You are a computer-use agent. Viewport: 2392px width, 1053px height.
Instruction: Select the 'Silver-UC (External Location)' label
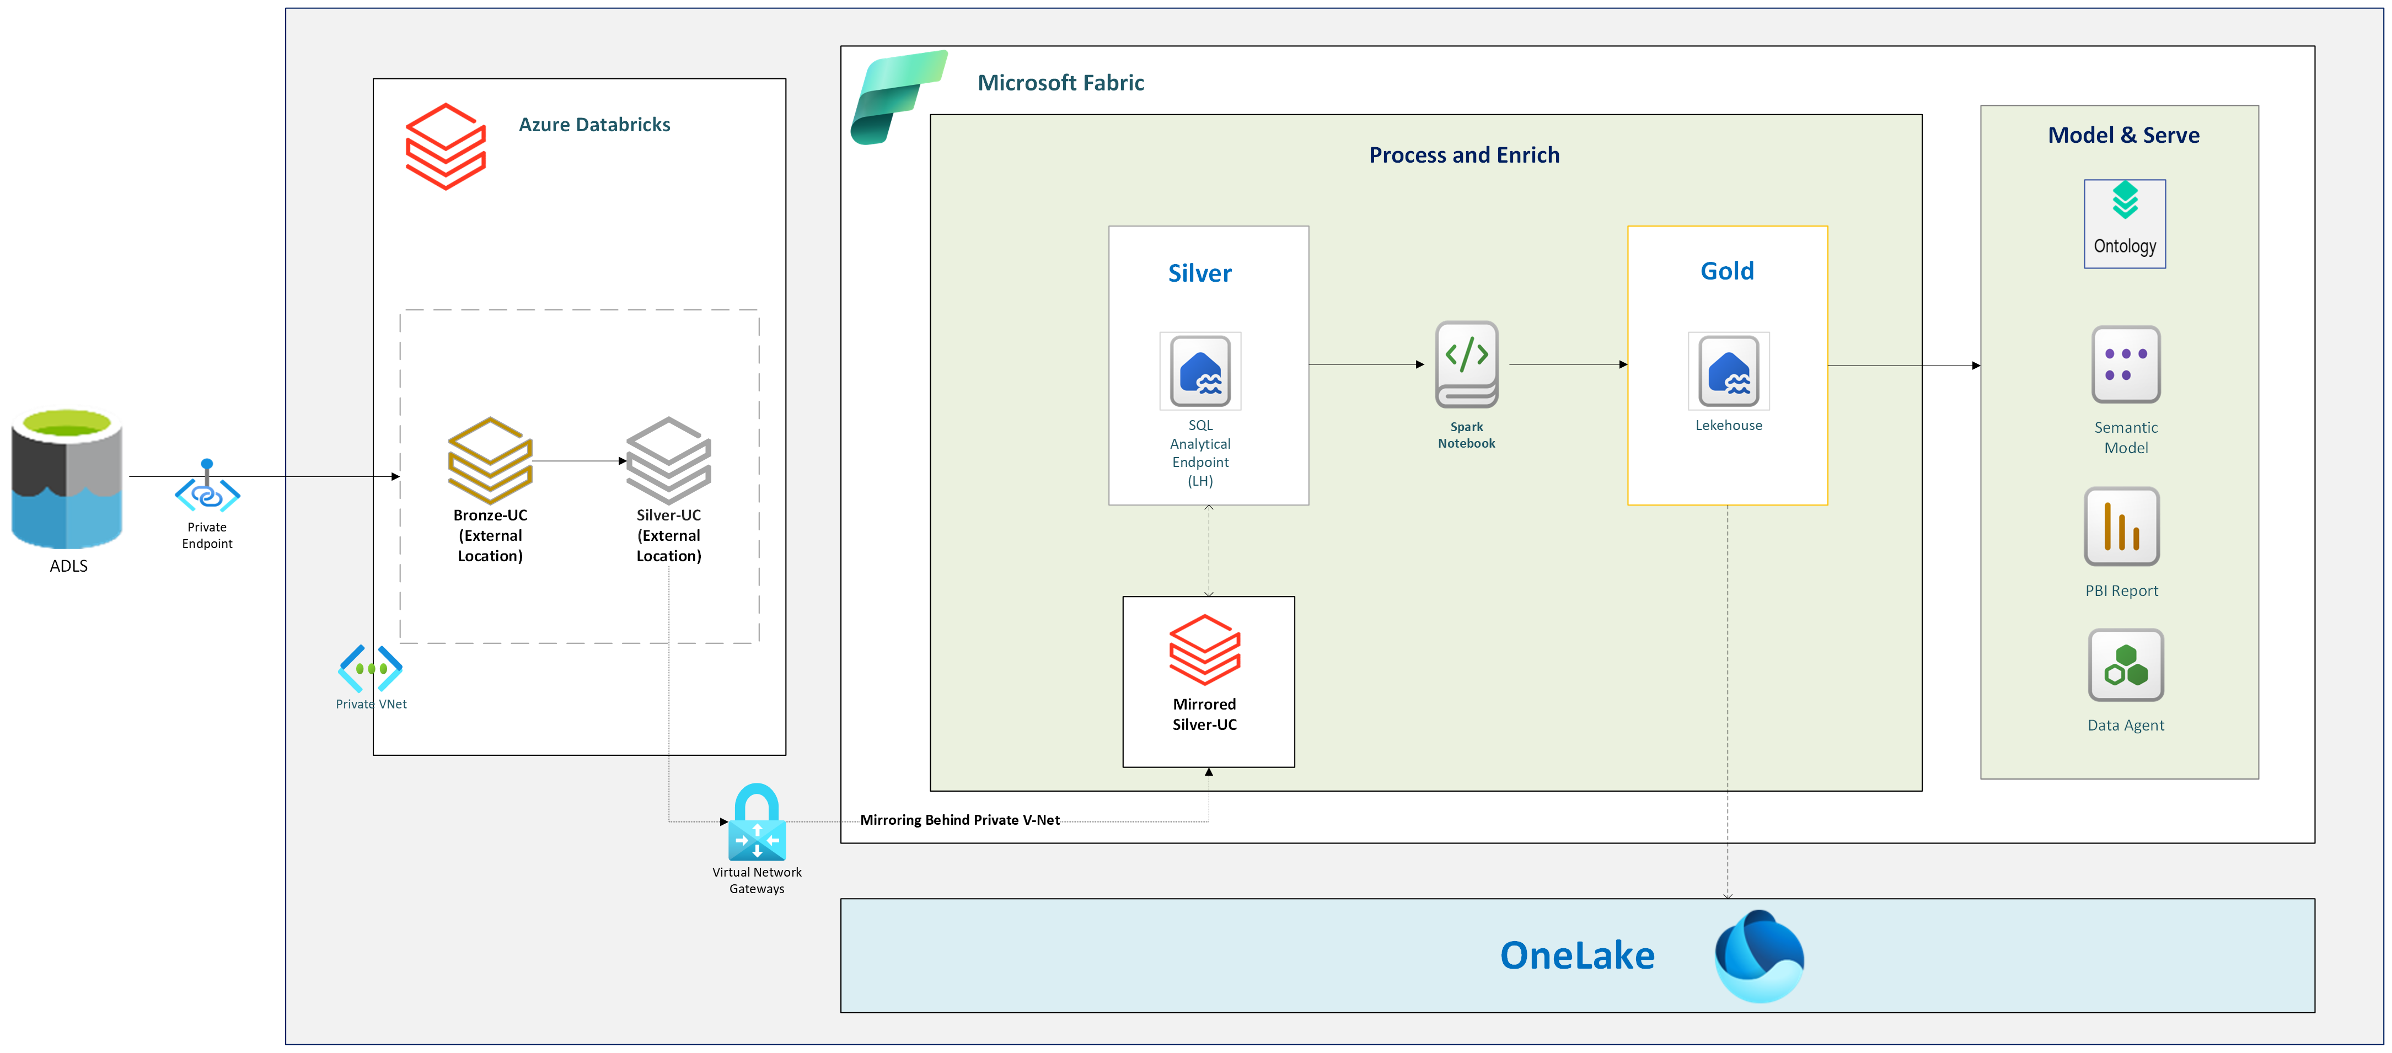pos(668,536)
